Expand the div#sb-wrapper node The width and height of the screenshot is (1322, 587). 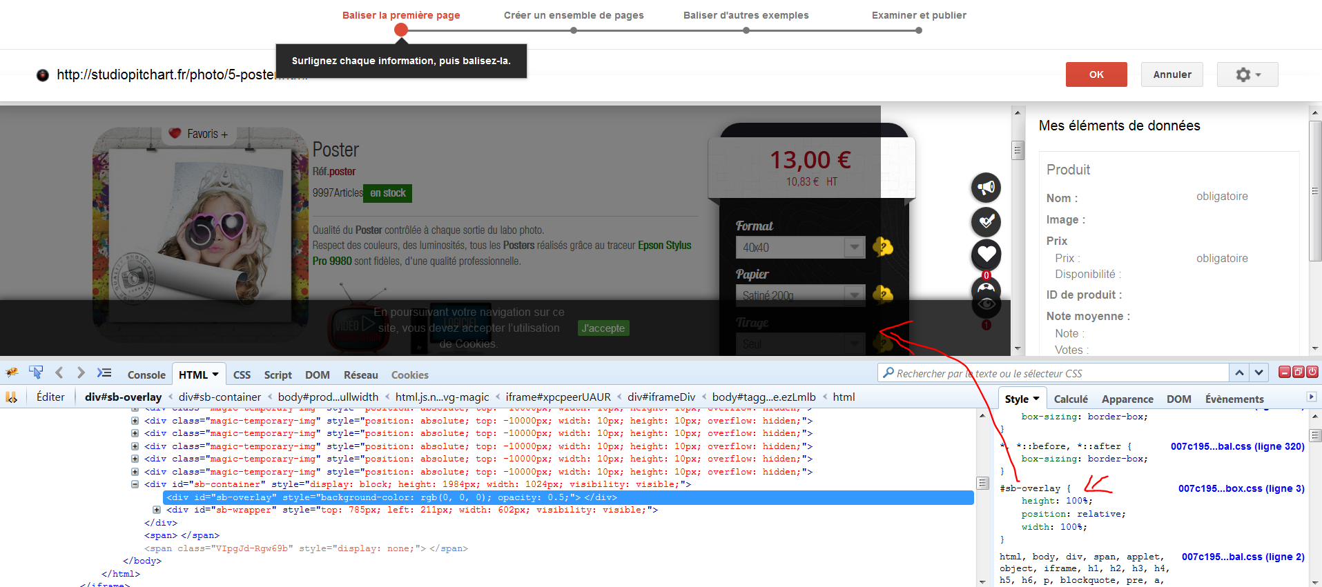tap(157, 510)
